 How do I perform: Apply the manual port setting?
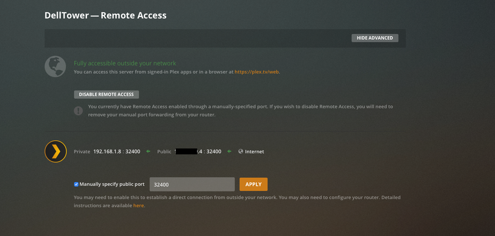coord(253,184)
